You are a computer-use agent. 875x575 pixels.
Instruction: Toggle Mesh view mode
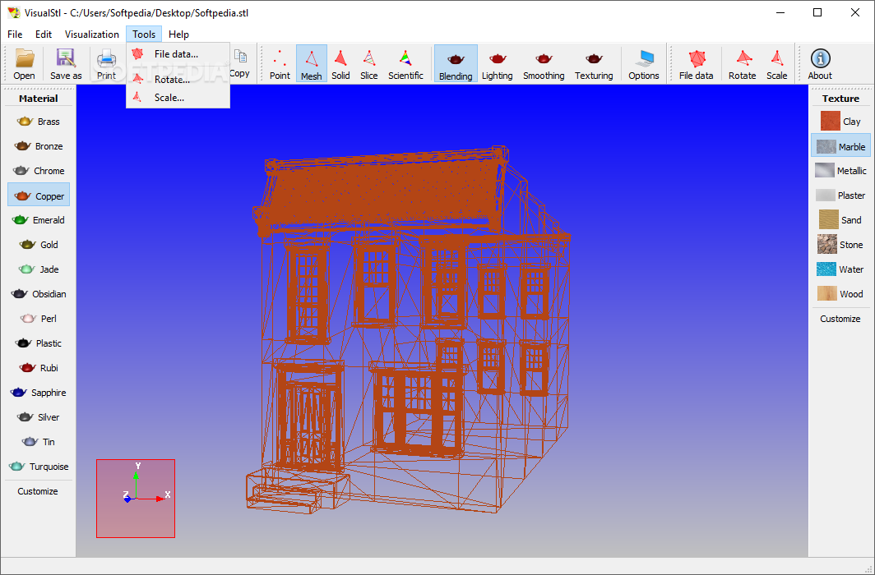(x=312, y=63)
